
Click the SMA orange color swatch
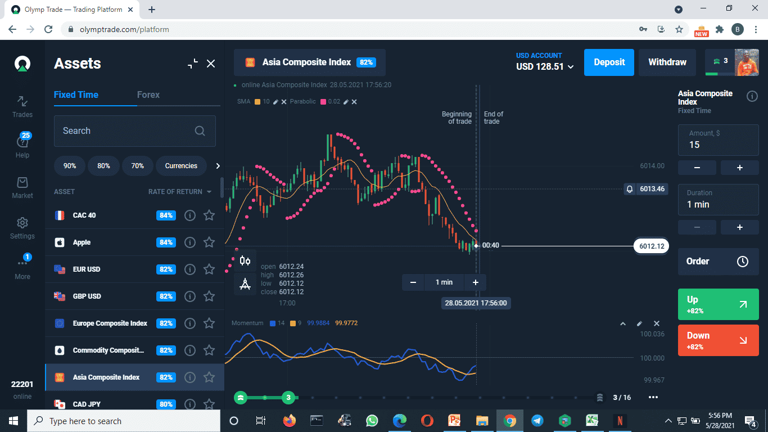257,102
